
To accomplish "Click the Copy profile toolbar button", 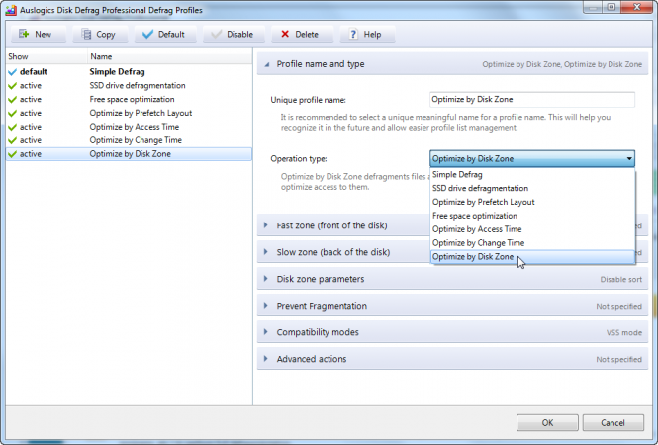I will (x=100, y=34).
